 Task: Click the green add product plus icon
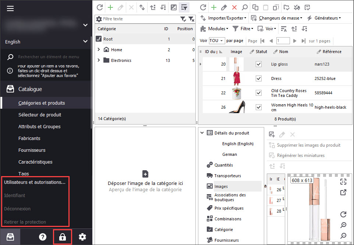point(213,7)
